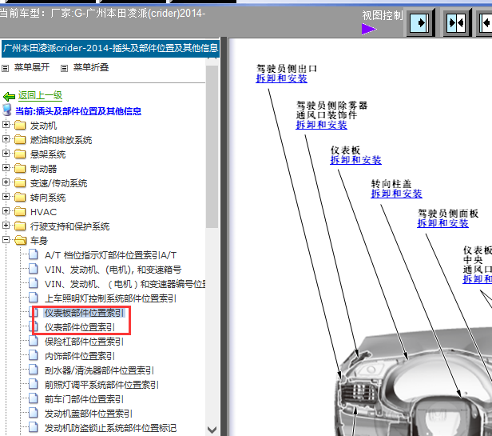Click 菜单折叠 to collapse all menus
This screenshot has width=492, height=436.
click(x=91, y=67)
